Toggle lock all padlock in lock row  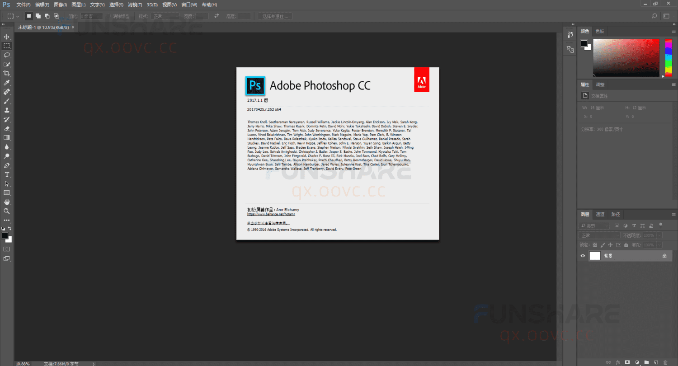(x=626, y=245)
